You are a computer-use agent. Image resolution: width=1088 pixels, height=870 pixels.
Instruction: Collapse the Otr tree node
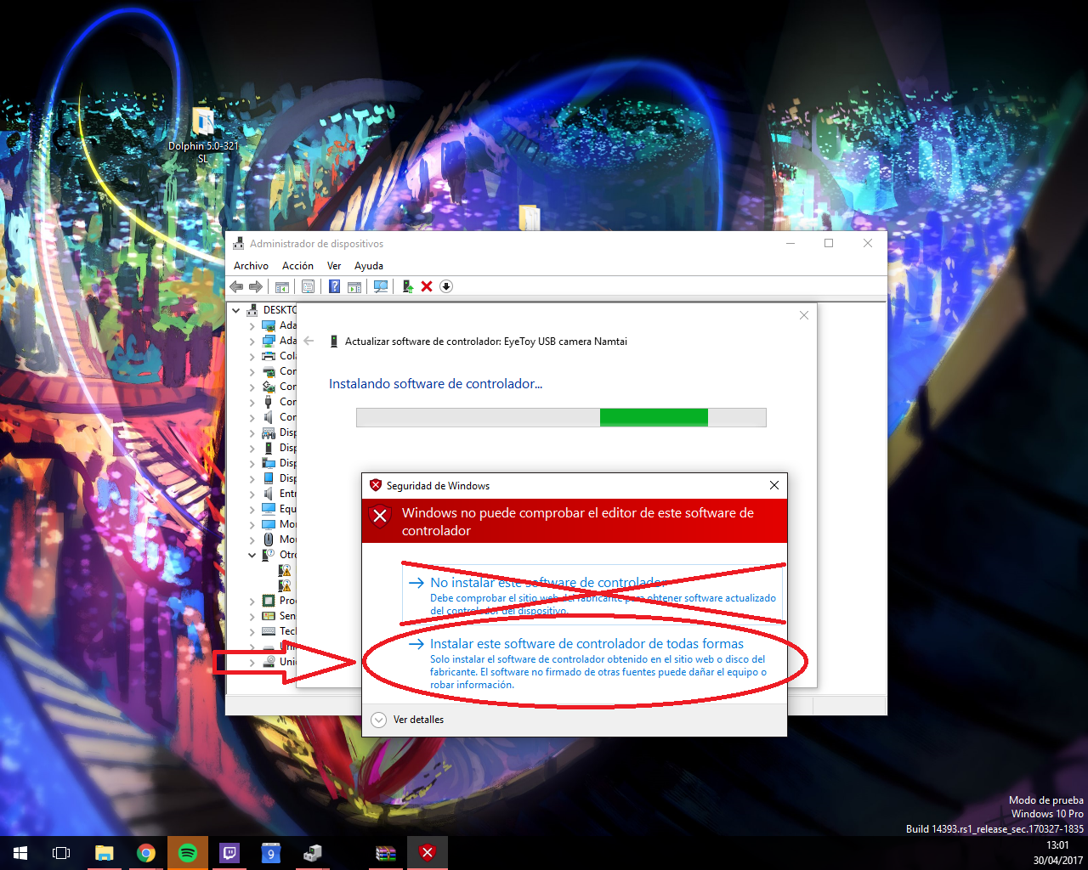pyautogui.click(x=252, y=555)
